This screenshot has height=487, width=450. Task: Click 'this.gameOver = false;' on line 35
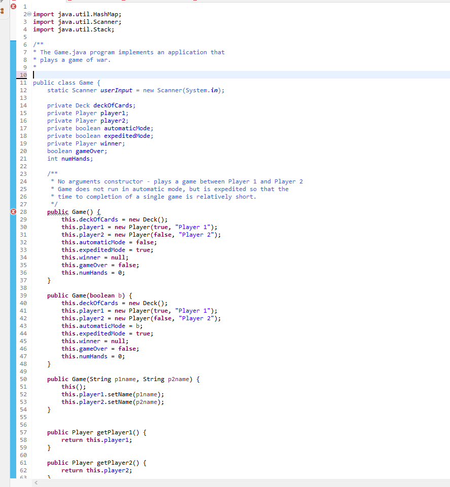coord(100,265)
